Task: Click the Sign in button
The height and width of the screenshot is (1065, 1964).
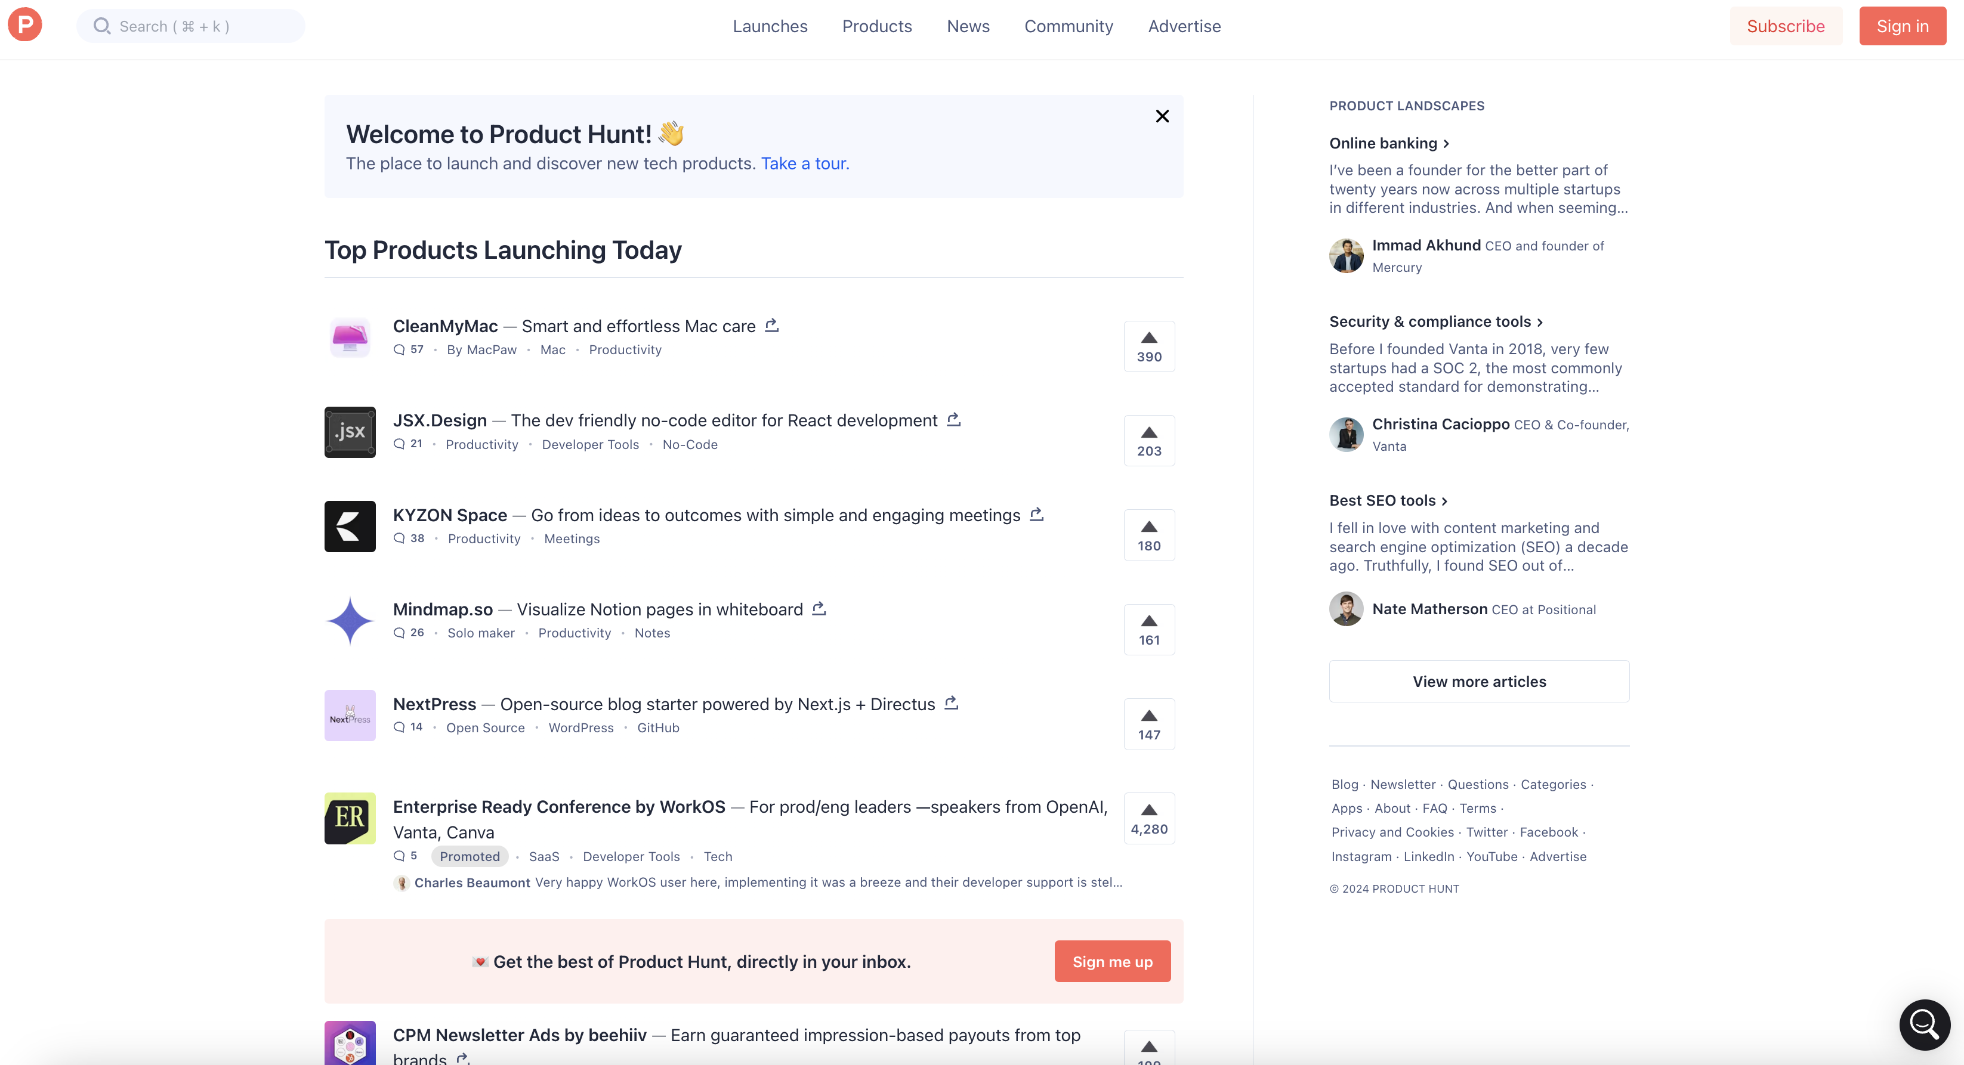Action: (1902, 27)
